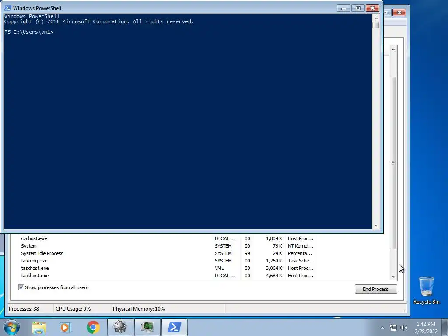The image size is (448, 336).
Task: Select the taskhost.exe row owned by VM1
Action: (168, 268)
